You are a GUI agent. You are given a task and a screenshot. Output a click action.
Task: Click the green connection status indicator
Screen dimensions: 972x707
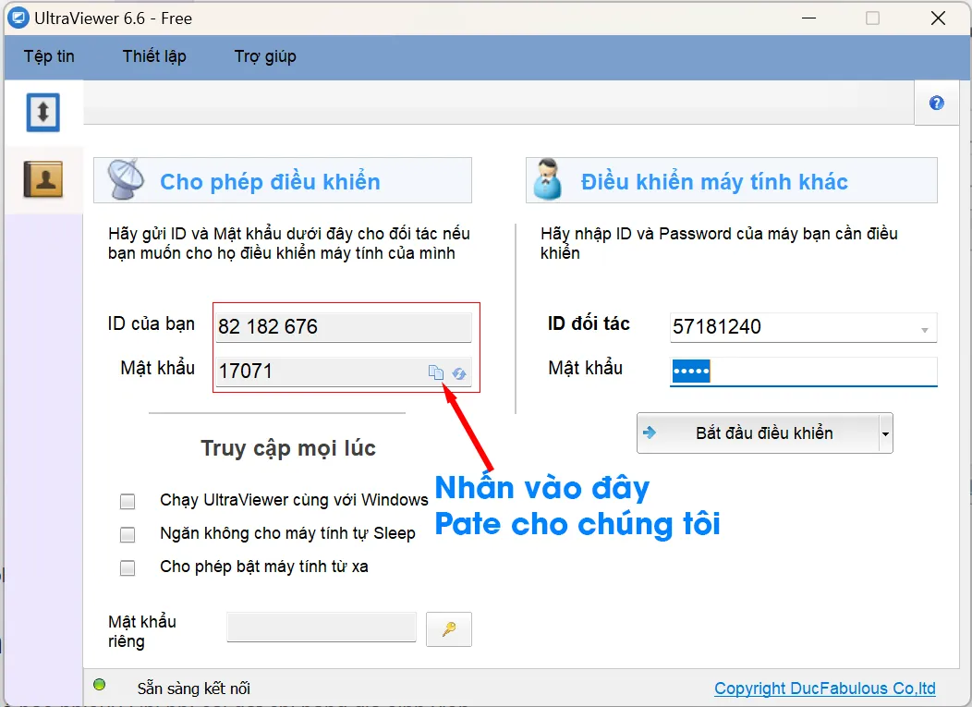pos(99,687)
